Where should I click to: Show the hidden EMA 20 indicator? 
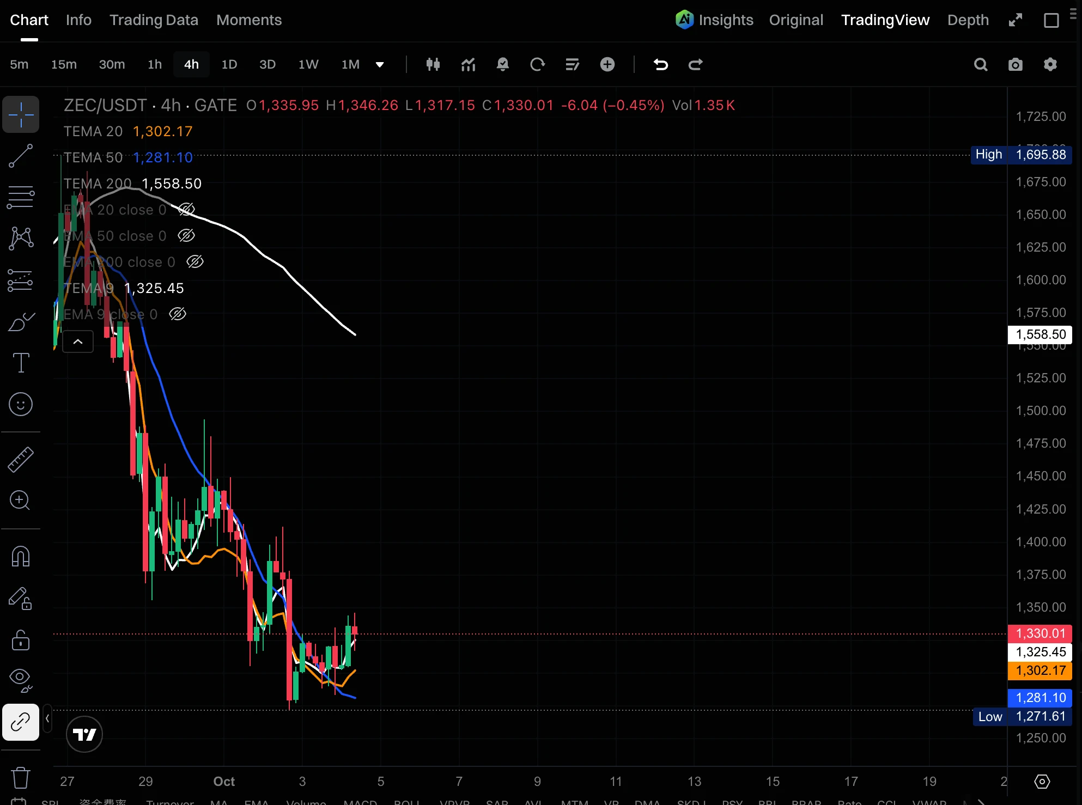click(186, 210)
